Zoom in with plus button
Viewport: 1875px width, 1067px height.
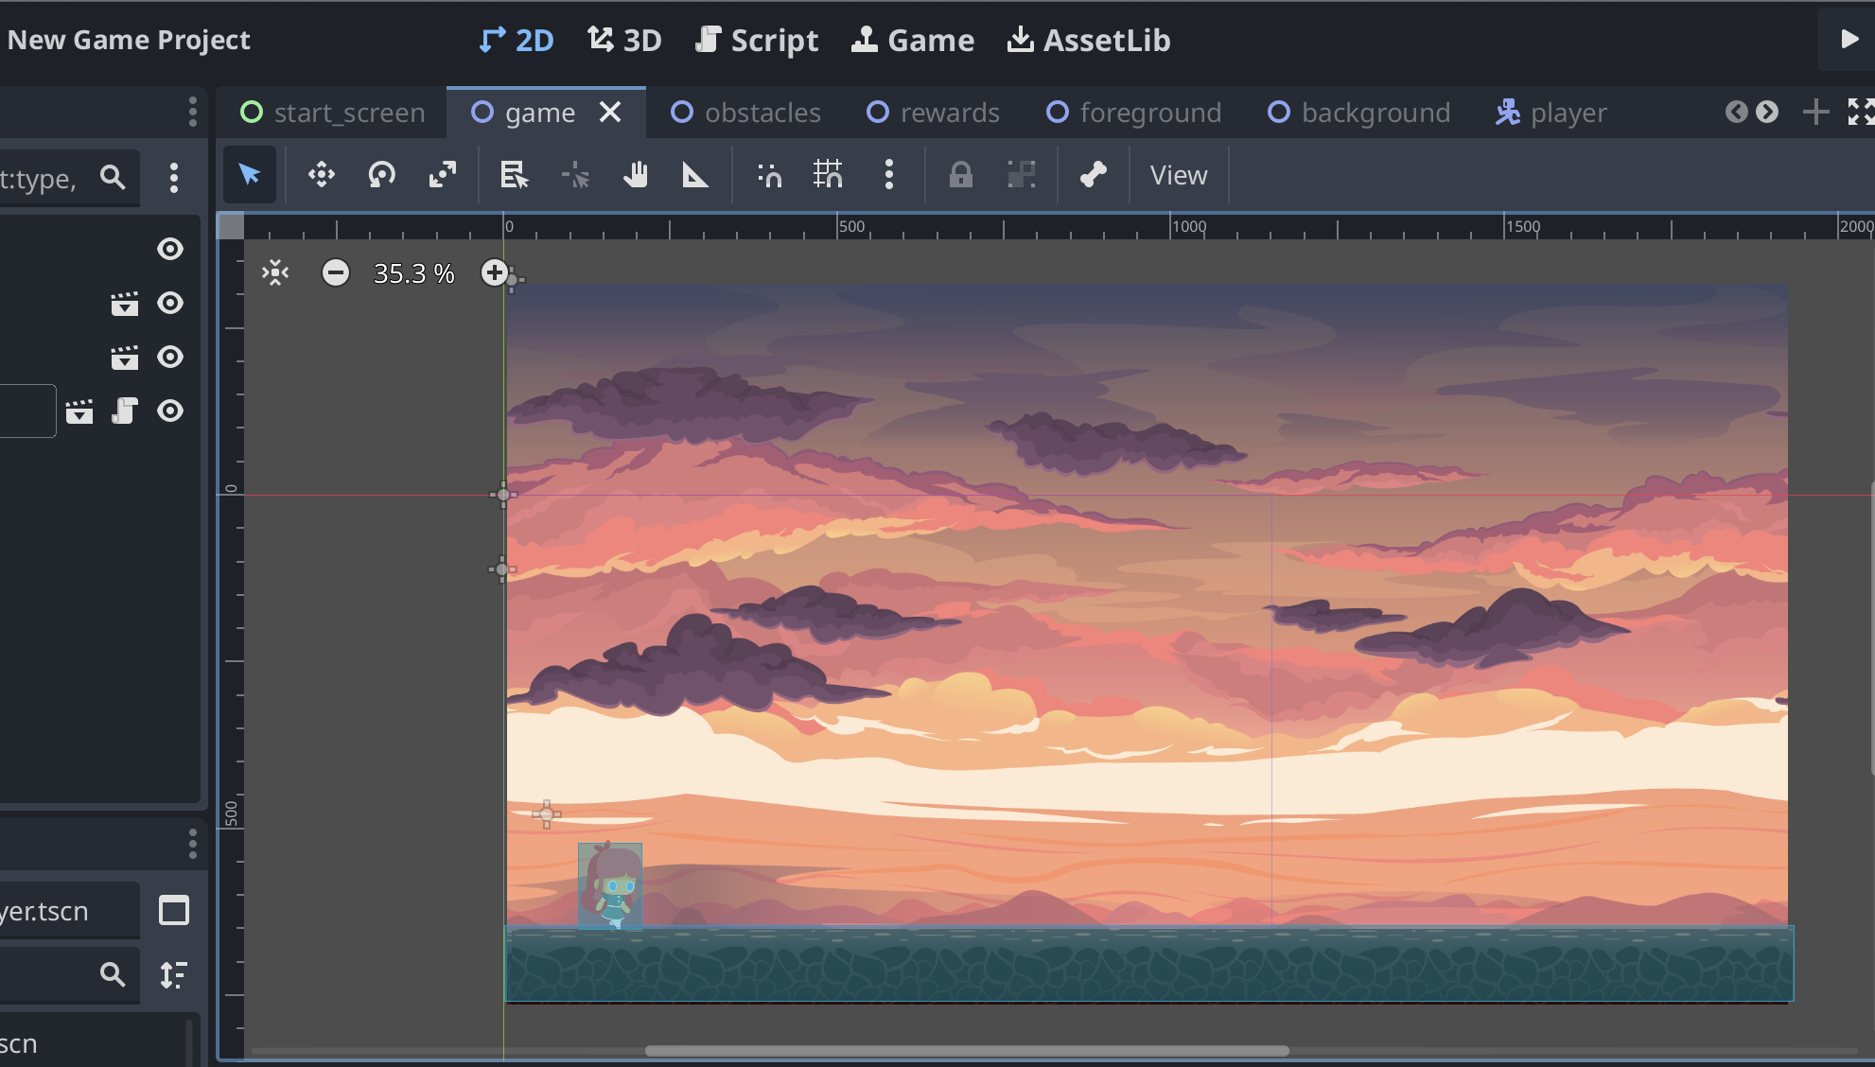494,273
